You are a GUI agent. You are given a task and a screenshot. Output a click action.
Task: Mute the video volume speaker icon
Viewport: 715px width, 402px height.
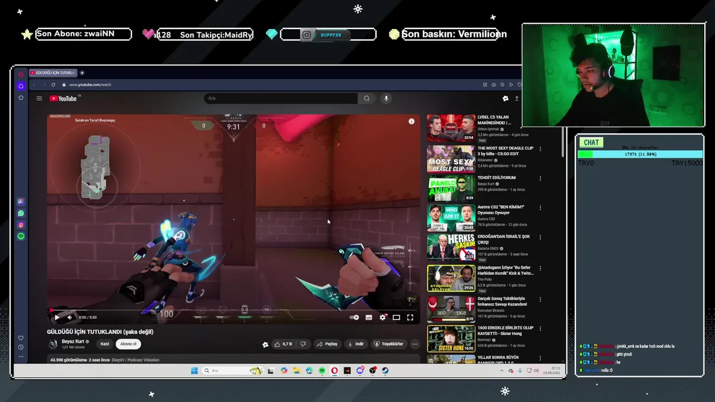pyautogui.click(x=70, y=317)
